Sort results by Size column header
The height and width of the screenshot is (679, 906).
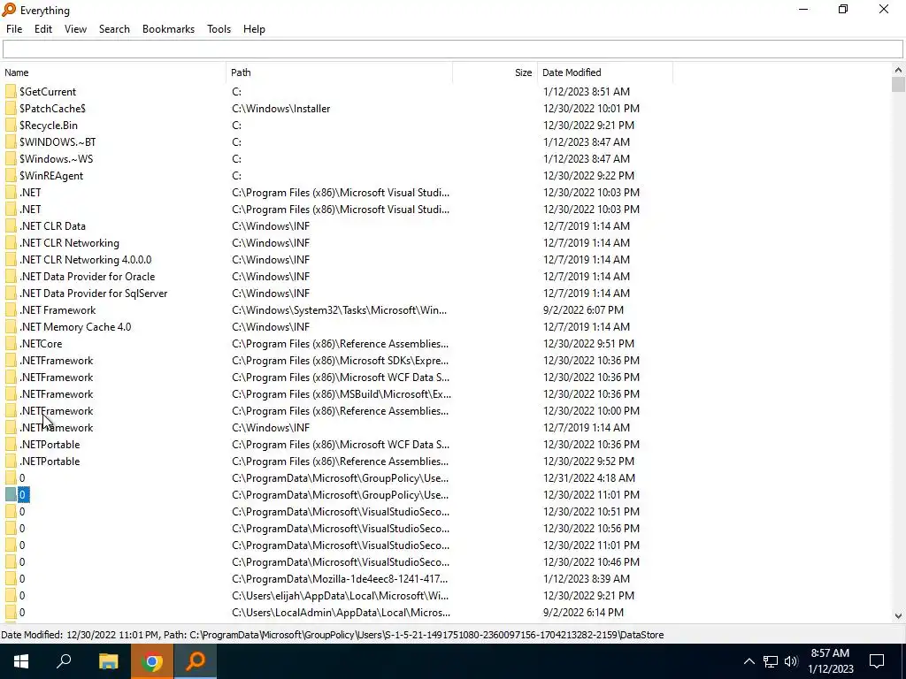495,72
